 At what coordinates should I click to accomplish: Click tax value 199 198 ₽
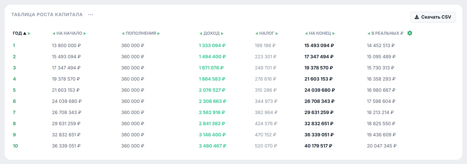[265, 46]
